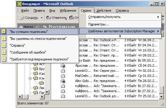Click folder pane left scroll arrow

click(x=20, y=97)
